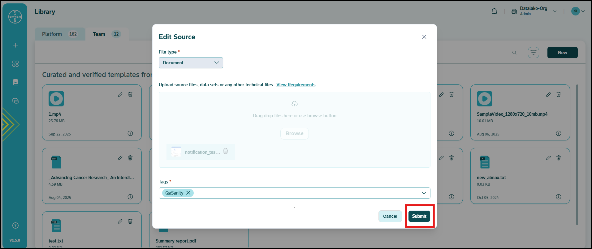Image resolution: width=592 pixels, height=249 pixels.
Task: Click the new_almax.txt file thumbnail
Action: (485, 162)
